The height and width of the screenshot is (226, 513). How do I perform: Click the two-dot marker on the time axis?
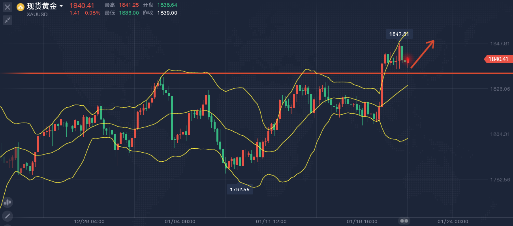[x=404, y=221]
